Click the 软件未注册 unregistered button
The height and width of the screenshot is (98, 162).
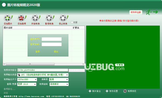[x=136, y=12]
